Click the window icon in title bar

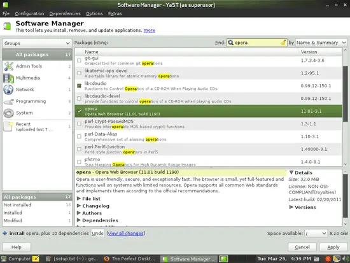tap(5, 4)
